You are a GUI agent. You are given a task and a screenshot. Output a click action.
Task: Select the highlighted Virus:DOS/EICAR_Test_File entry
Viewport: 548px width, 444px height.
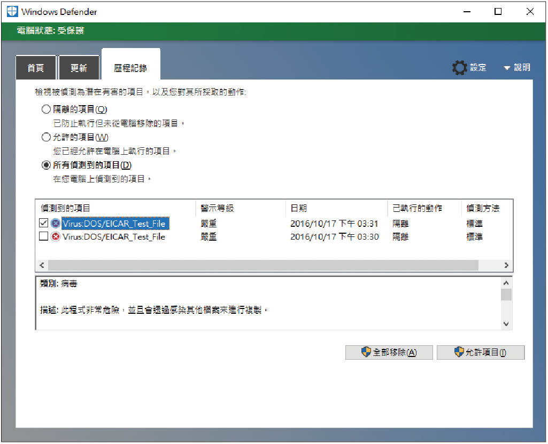tap(115, 223)
